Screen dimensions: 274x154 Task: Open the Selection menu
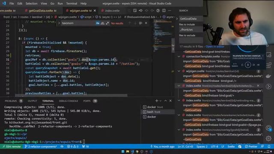(31, 3)
